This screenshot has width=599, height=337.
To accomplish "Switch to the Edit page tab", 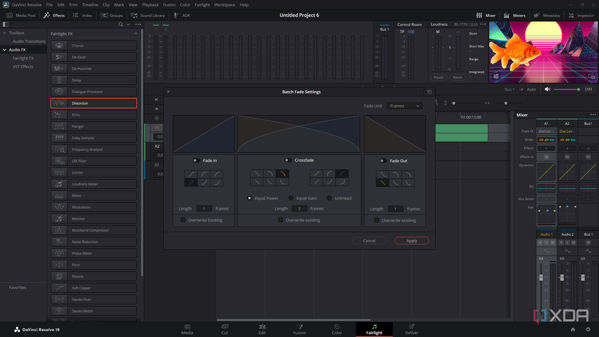I will pos(262,329).
